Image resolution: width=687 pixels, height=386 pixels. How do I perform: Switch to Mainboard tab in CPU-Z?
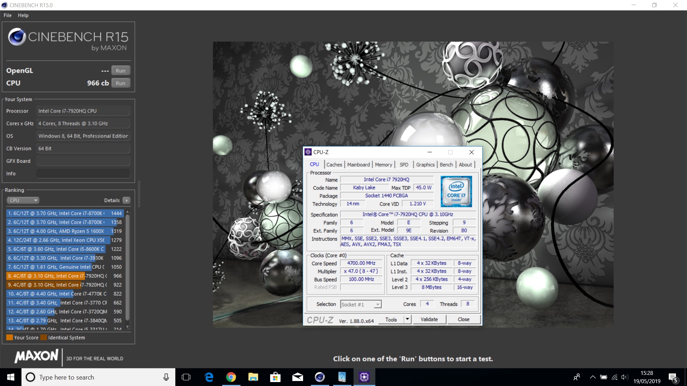point(359,165)
